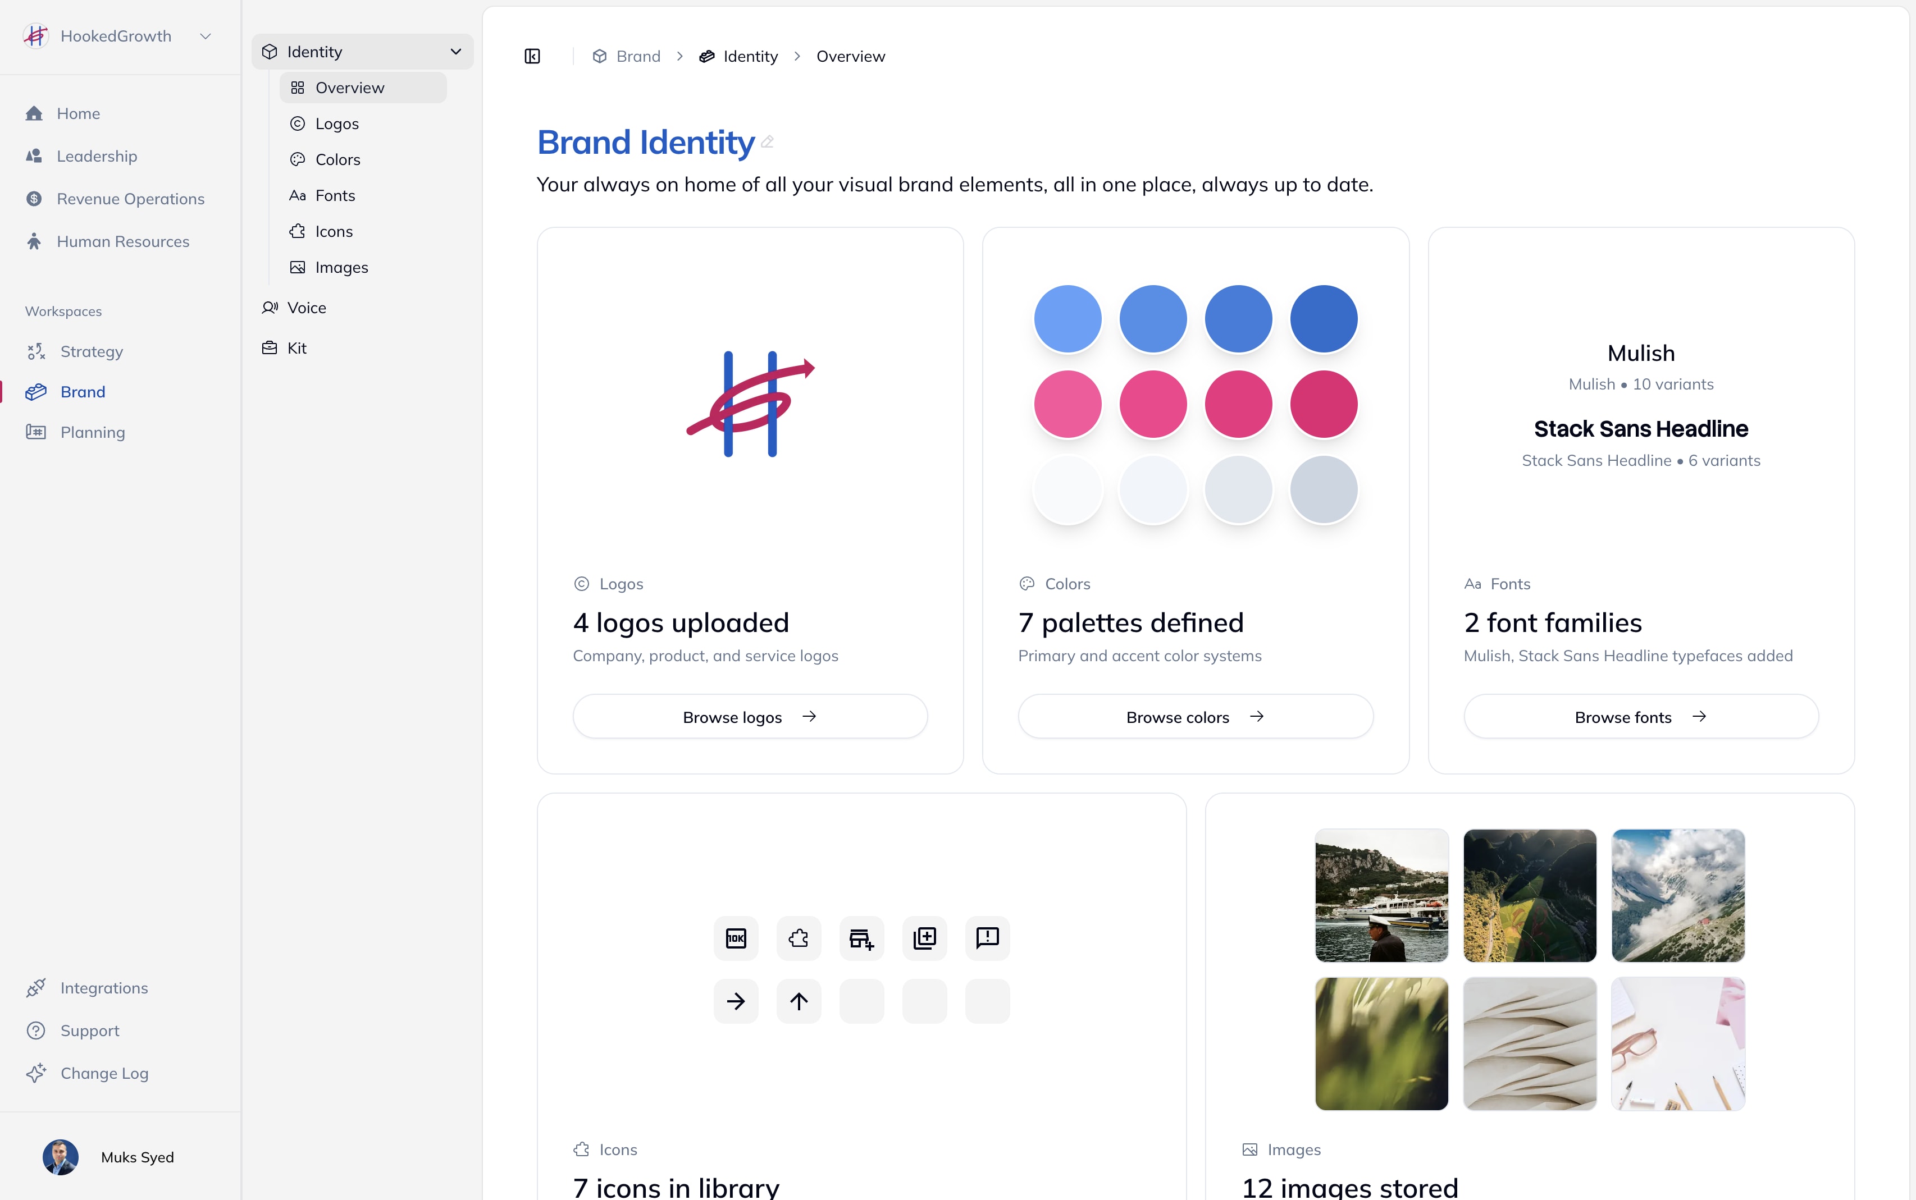This screenshot has width=1916, height=1200.
Task: Click the feedback message icon tile
Action: click(x=987, y=938)
